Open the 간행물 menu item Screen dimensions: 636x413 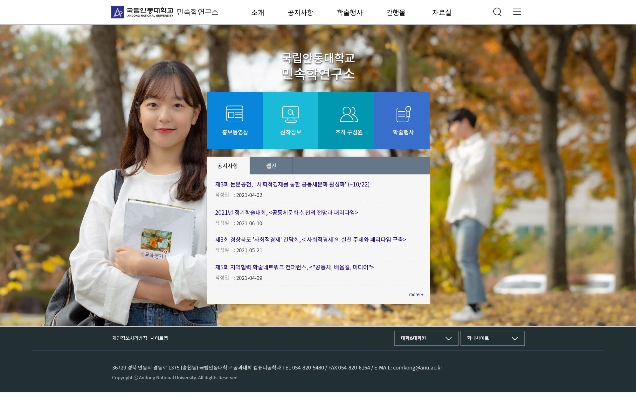tap(396, 13)
